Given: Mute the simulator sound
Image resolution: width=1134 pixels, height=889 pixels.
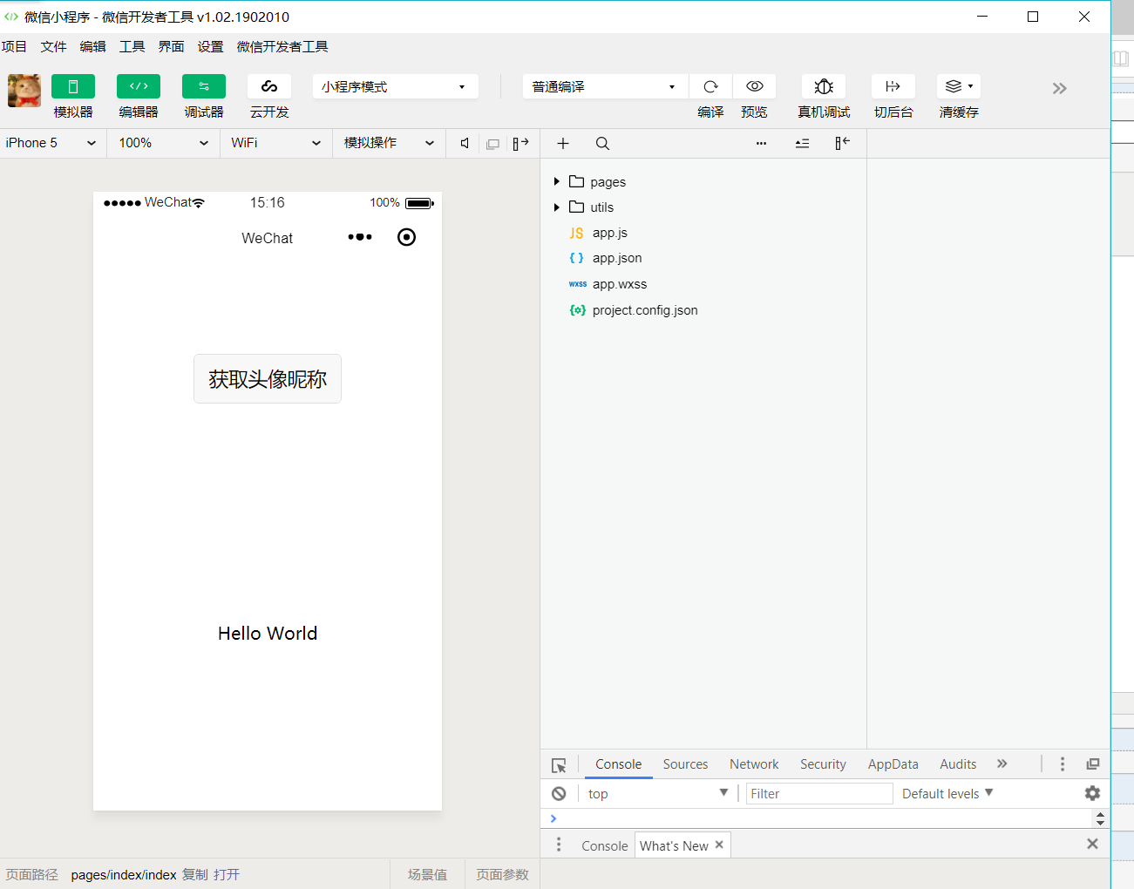Looking at the screenshot, I should click(465, 143).
